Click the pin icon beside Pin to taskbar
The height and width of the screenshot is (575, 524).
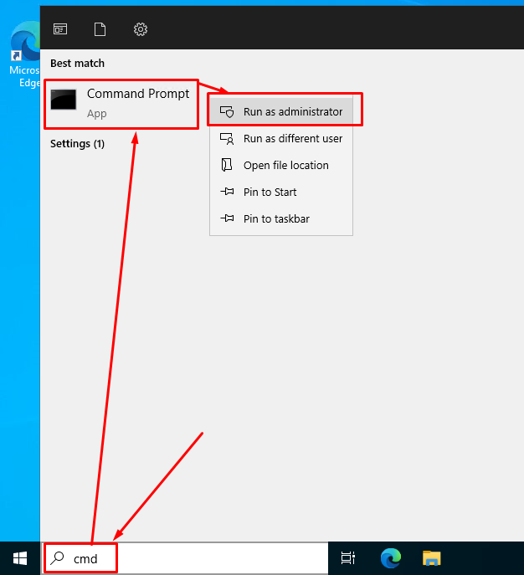coord(227,218)
